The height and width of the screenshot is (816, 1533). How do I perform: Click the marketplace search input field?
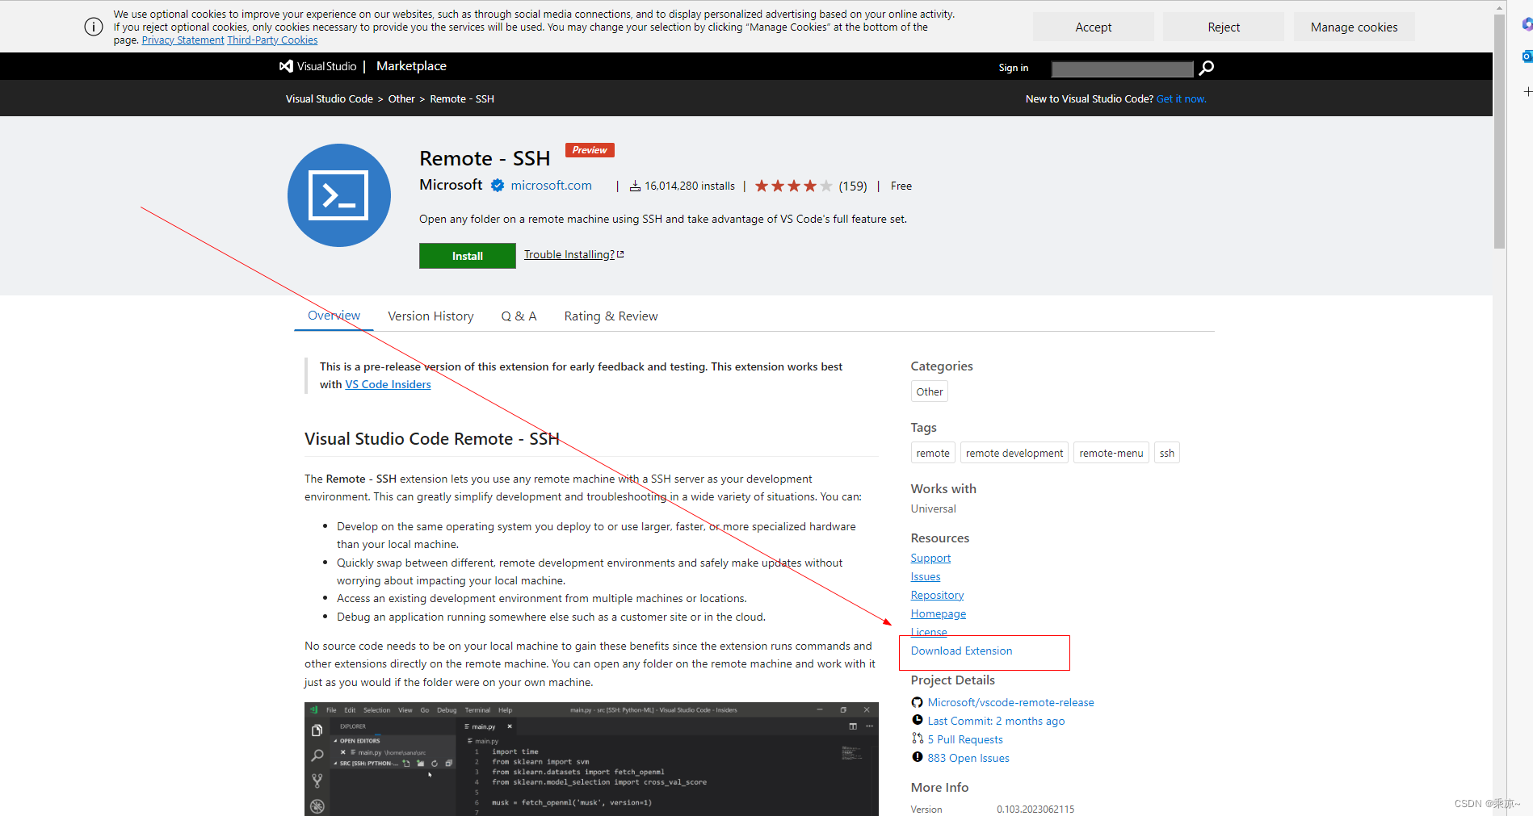[1122, 69]
